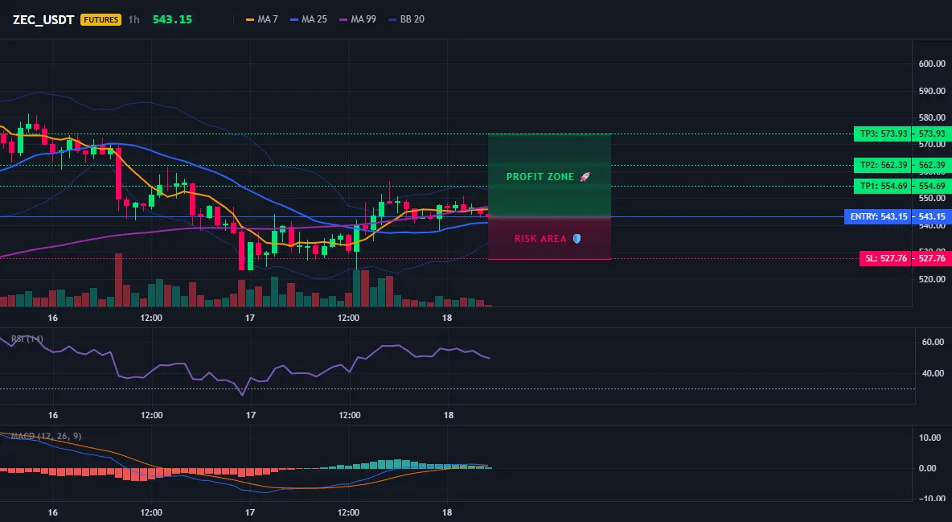Click the SL: 527.76 price label
This screenshot has height=522, width=952.
pyautogui.click(x=885, y=258)
